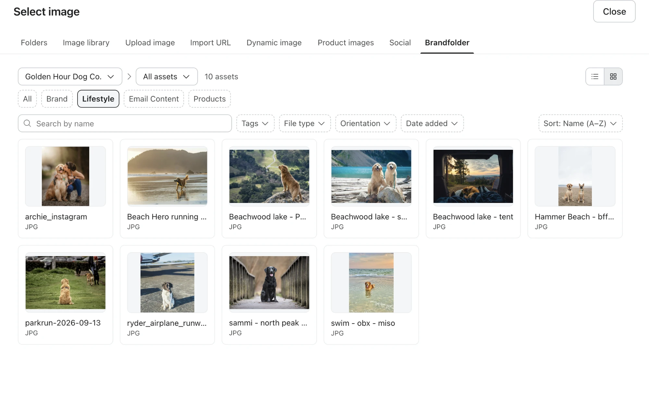Screen dimensions: 649x401
Task: Switch to grid view icon
Action: point(613,77)
